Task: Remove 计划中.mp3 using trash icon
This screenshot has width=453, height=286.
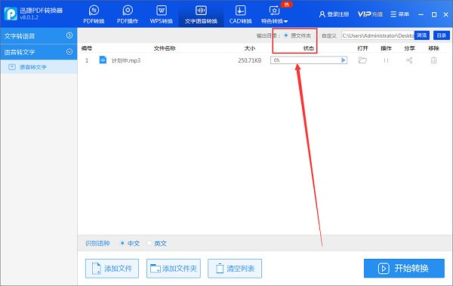Action: [x=433, y=60]
